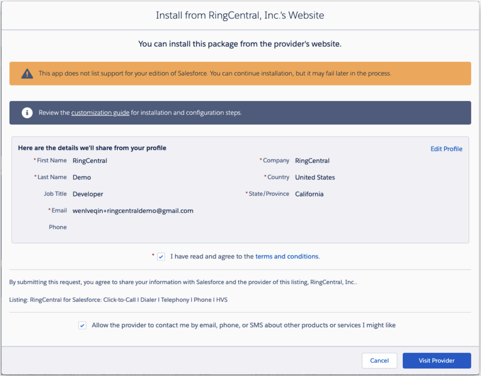Click the Cancel button
The image size is (481, 376).
(379, 361)
